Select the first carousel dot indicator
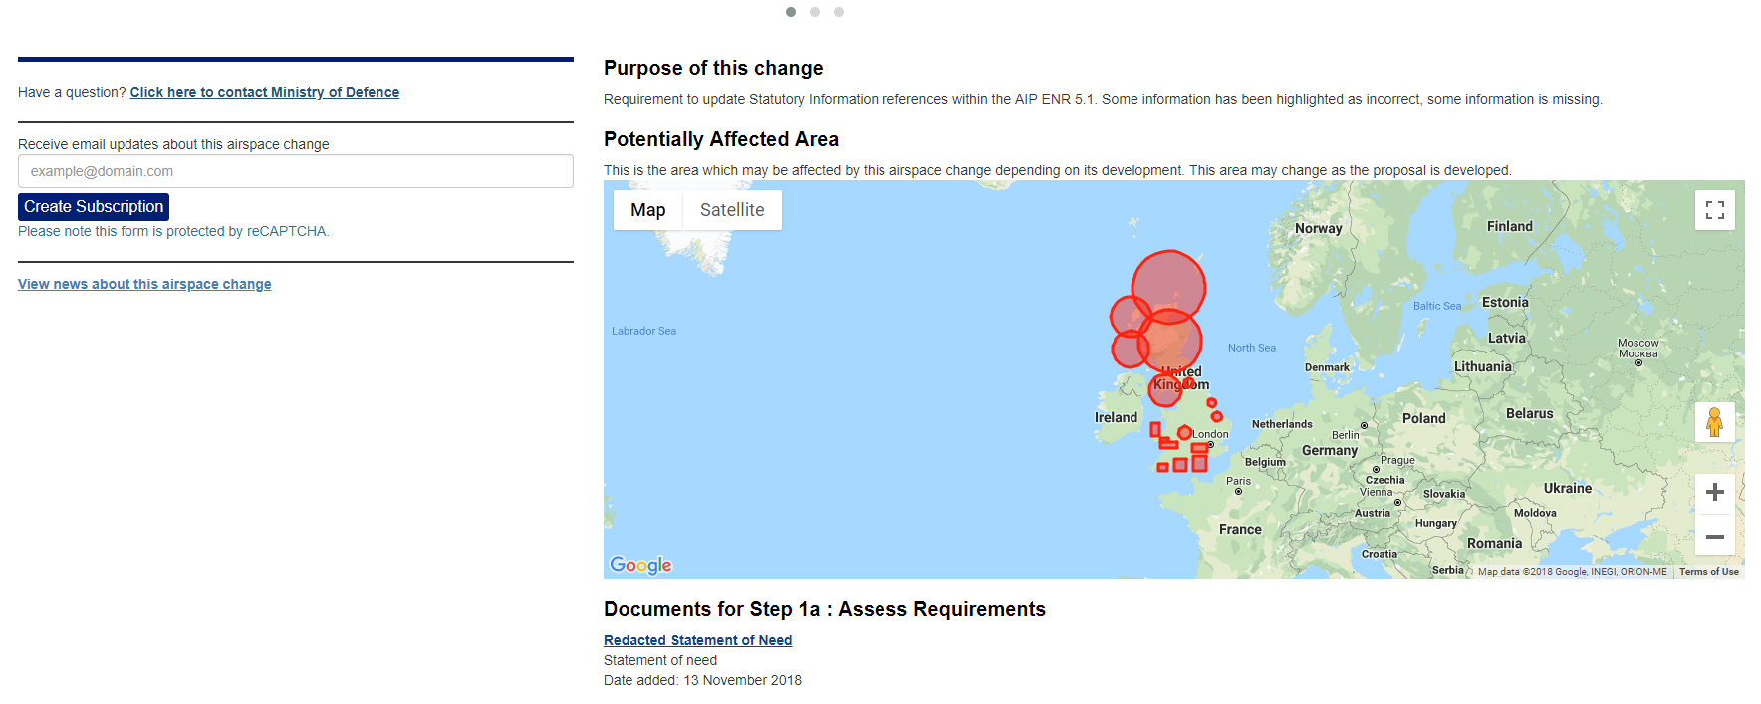Image resolution: width=1761 pixels, height=704 pixels. tap(791, 11)
